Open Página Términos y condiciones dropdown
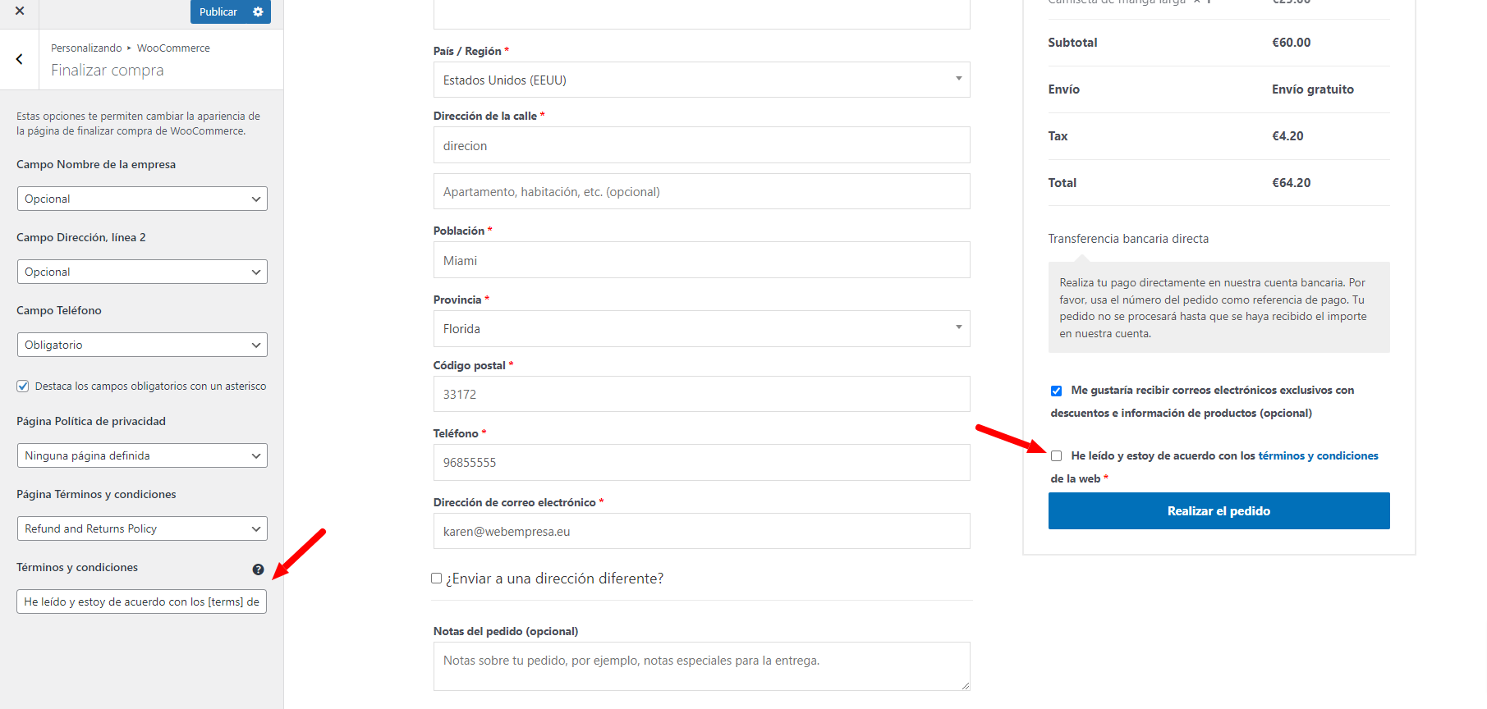The width and height of the screenshot is (1487, 709). [142, 528]
